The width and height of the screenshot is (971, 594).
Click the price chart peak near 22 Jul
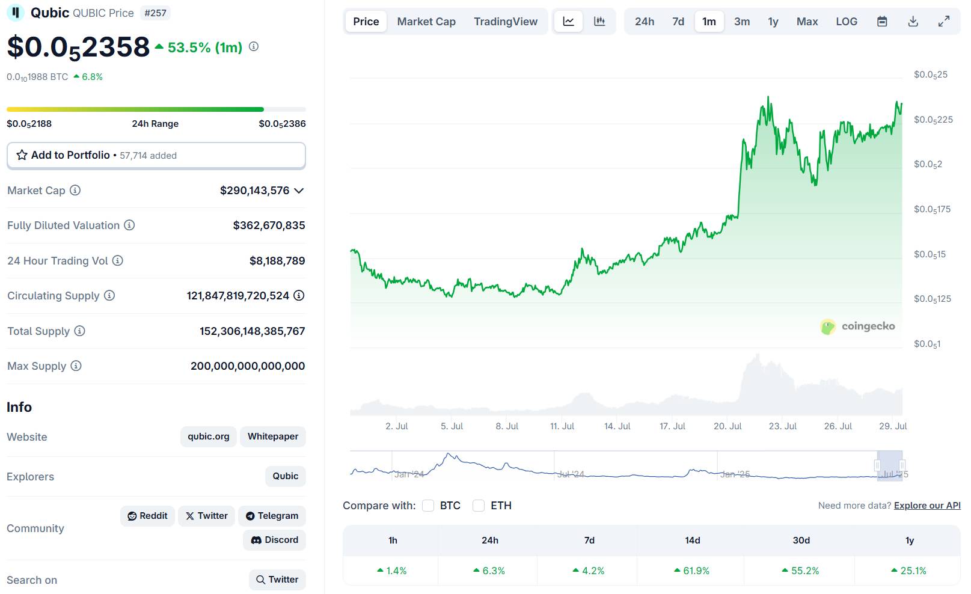click(x=768, y=97)
